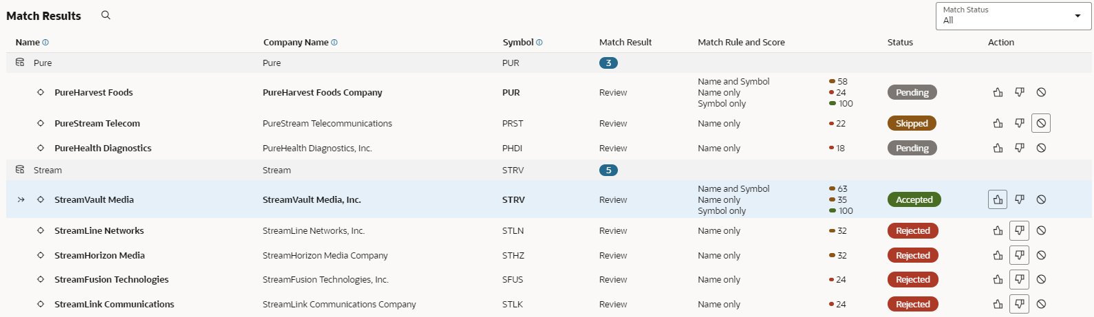Accept the StreamFusion Technologies match with thumbs up

click(x=998, y=280)
